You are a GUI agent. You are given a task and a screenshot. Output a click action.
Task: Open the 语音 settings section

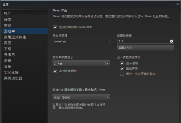point(25,61)
